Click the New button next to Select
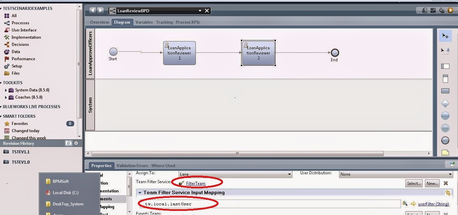Viewport: 458px width, 215px height. tap(432, 184)
